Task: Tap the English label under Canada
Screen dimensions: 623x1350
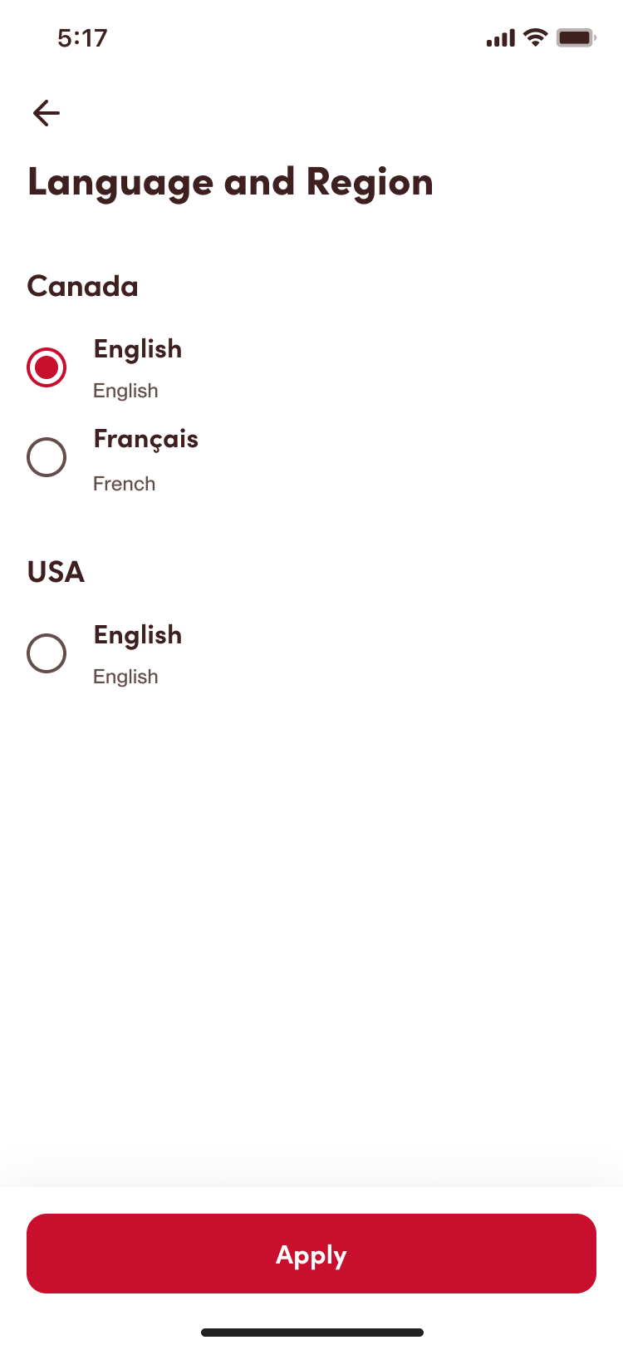Action: click(x=138, y=349)
